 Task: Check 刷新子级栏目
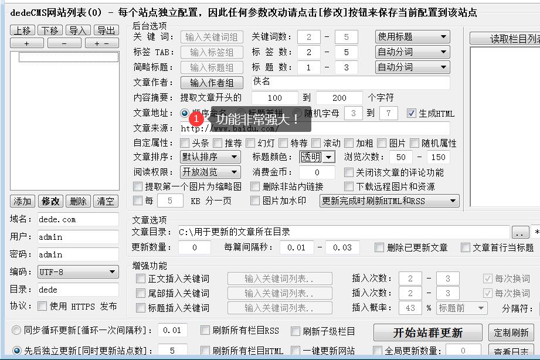[x=296, y=331]
